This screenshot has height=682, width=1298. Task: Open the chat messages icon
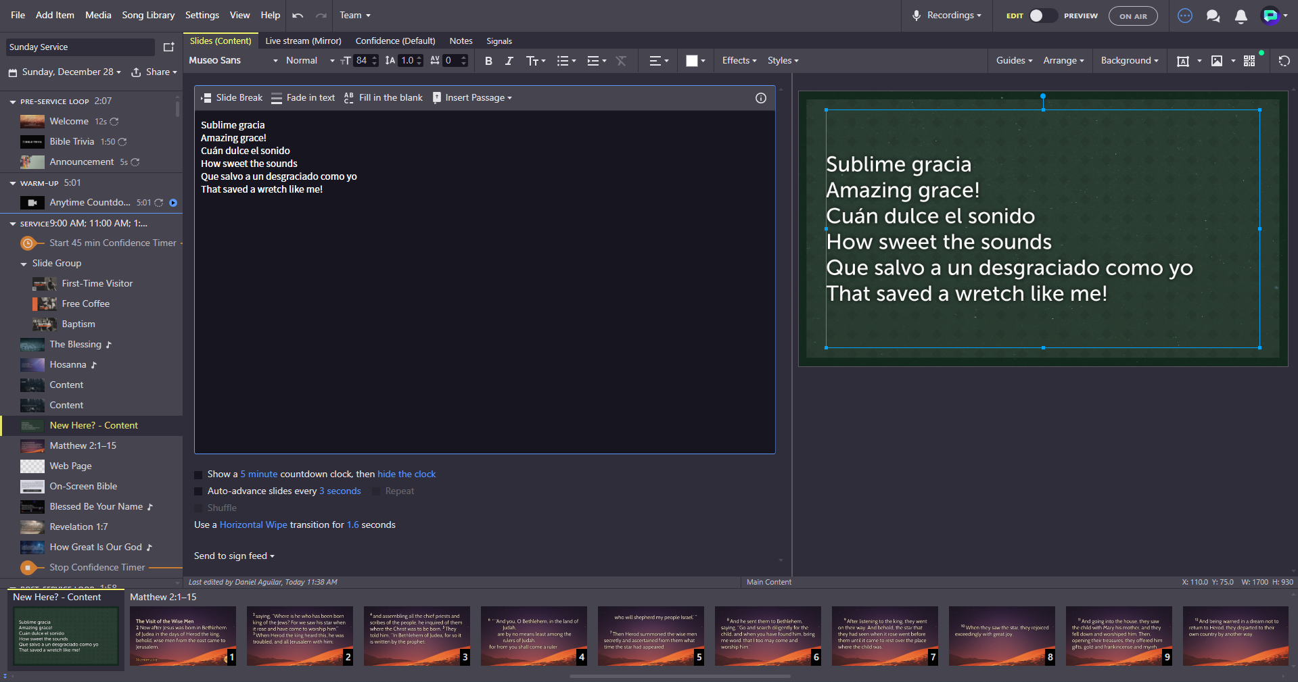click(1213, 16)
